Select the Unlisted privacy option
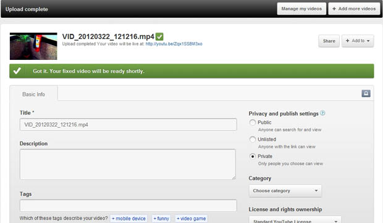Image resolution: width=383 pixels, height=223 pixels. 253,139
